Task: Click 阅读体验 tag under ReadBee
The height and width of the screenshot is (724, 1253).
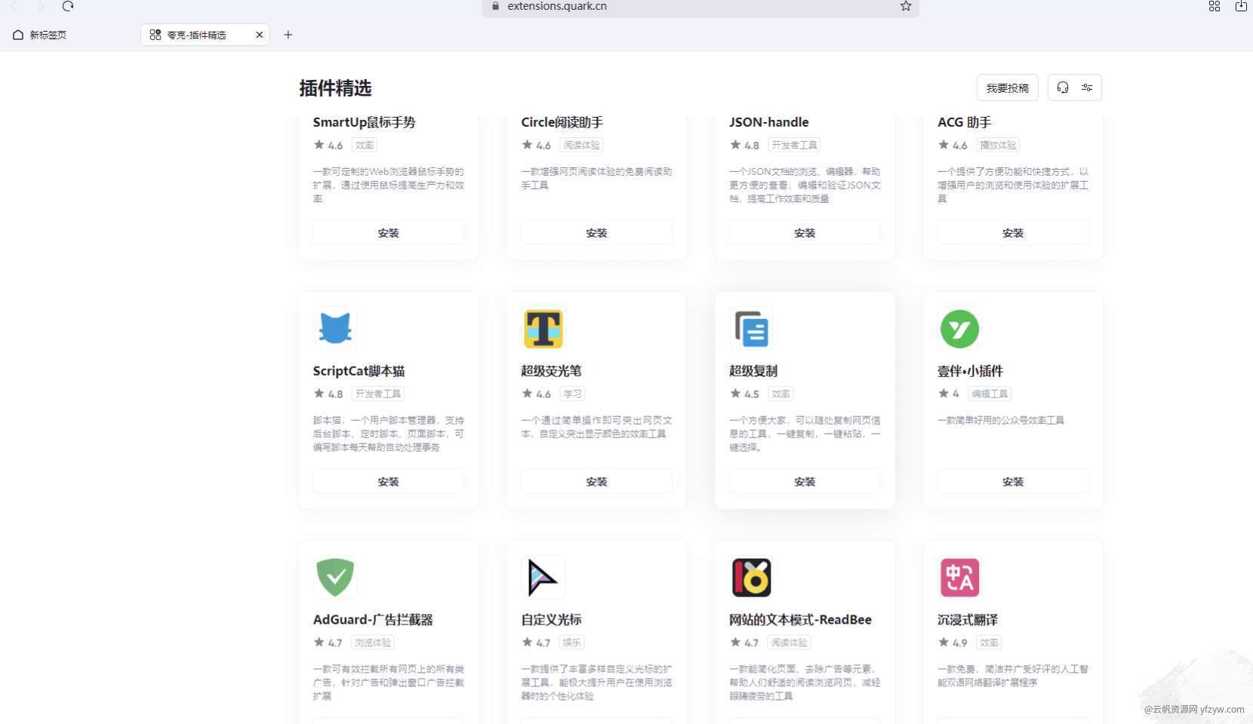Action: pos(789,643)
